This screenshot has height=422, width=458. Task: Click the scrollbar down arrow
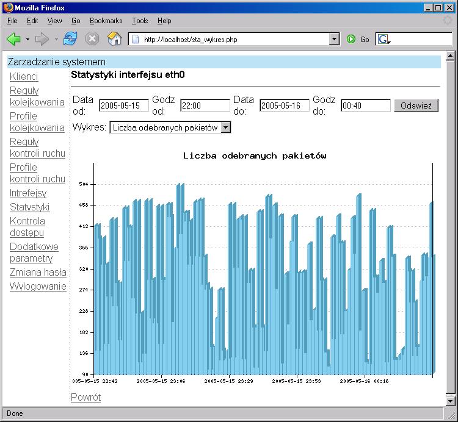tap(450, 401)
